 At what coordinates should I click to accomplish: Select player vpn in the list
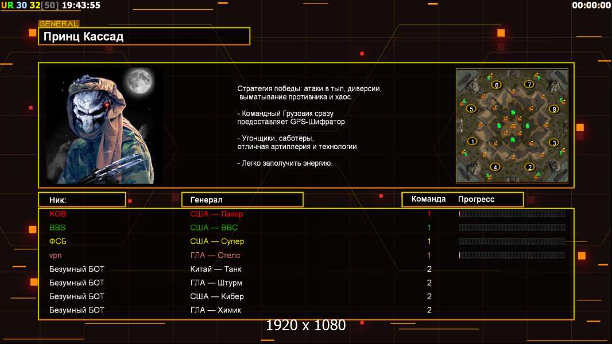[x=56, y=256]
